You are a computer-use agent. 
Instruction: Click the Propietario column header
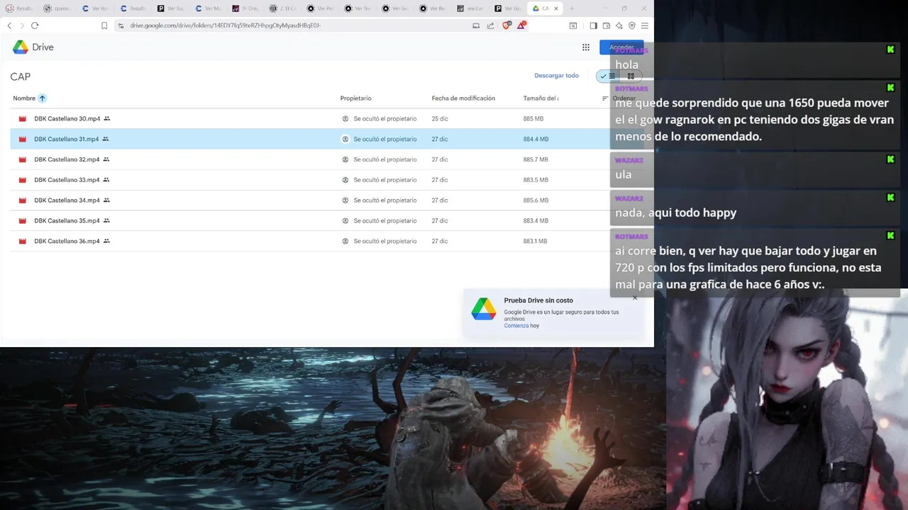click(355, 98)
